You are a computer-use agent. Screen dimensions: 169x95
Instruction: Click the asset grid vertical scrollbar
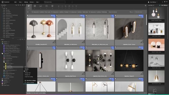146,20
